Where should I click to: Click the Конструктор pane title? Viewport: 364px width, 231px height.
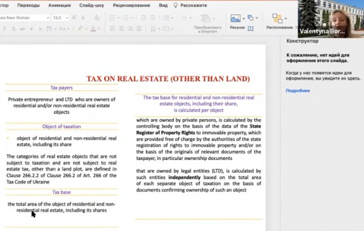click(x=302, y=41)
